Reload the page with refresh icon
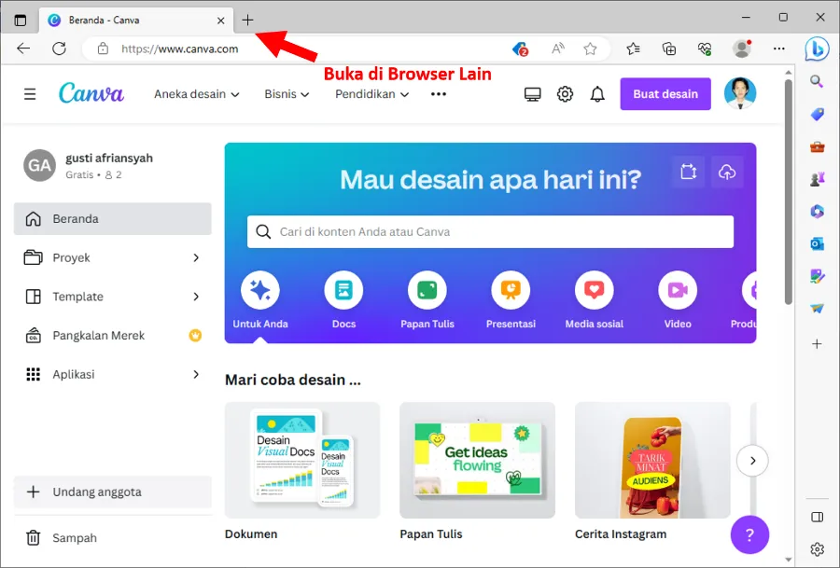 59,48
